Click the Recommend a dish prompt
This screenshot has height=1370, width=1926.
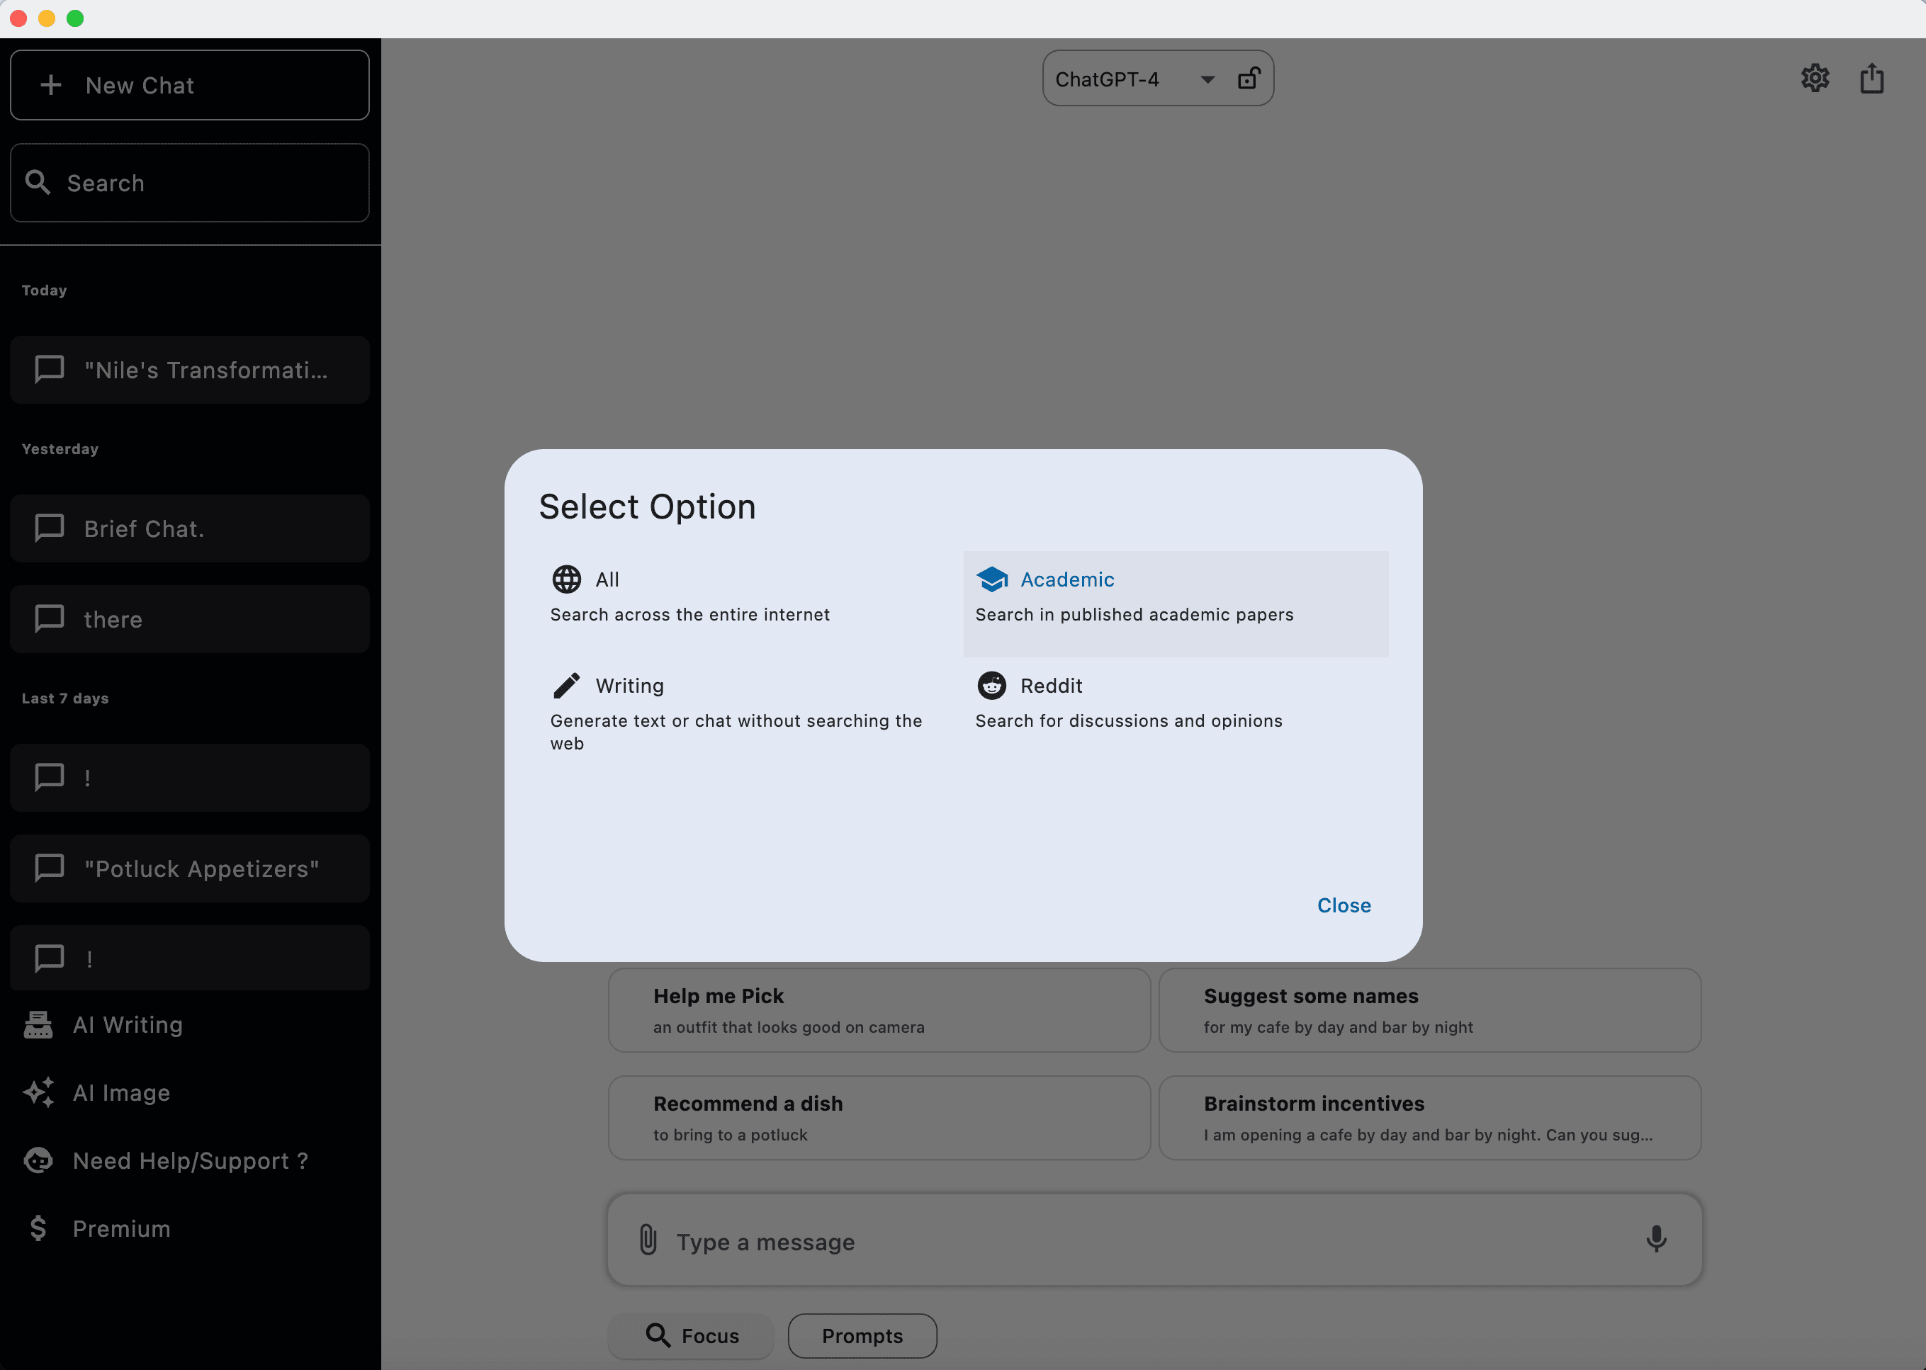click(879, 1116)
